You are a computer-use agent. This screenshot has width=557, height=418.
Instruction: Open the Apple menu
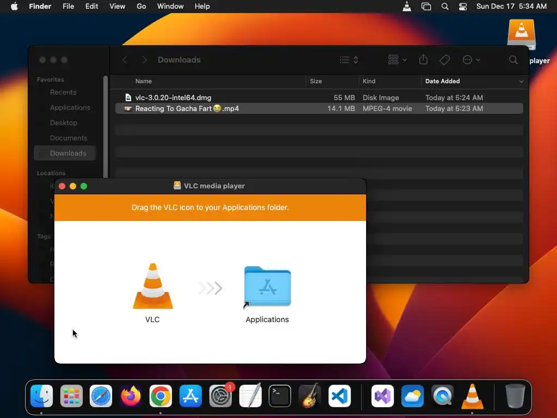point(14,7)
